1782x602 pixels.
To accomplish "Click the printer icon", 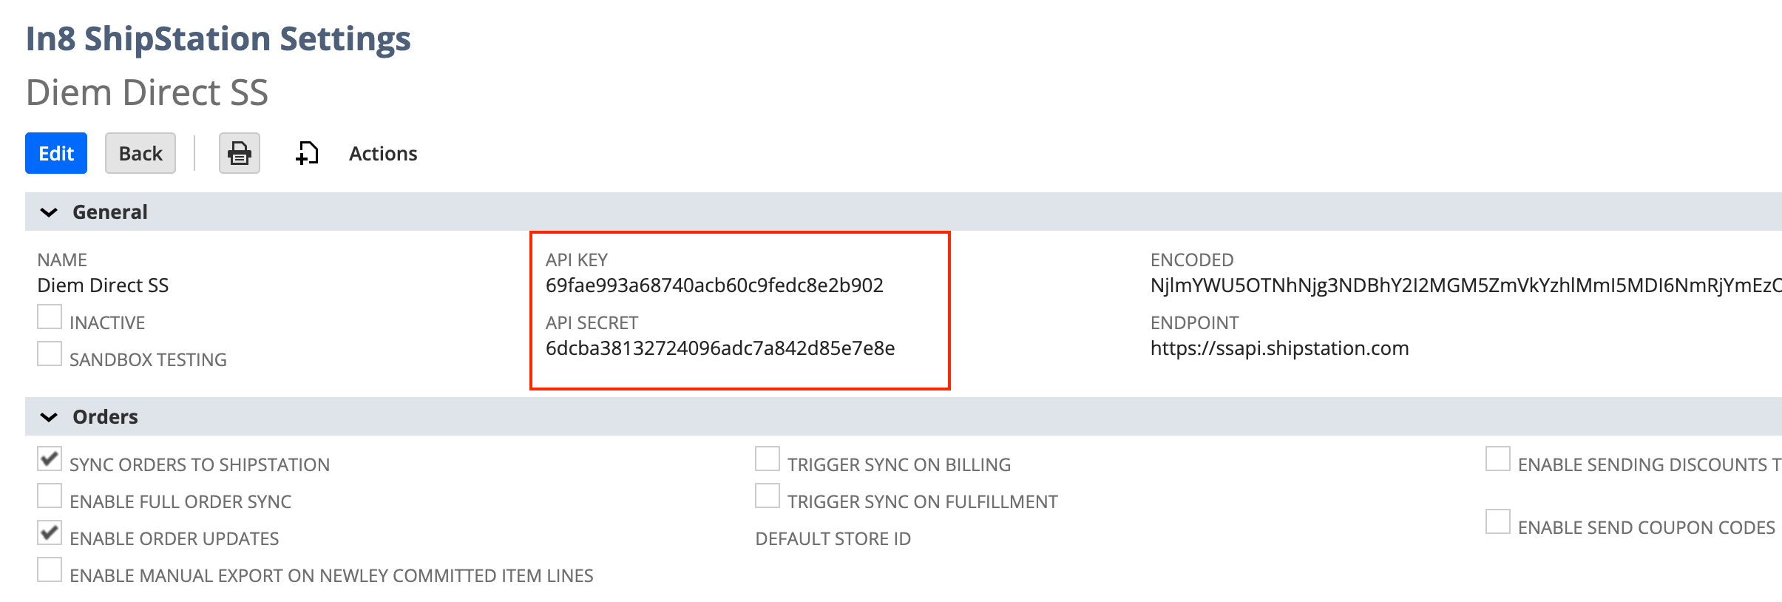I will click(x=239, y=153).
